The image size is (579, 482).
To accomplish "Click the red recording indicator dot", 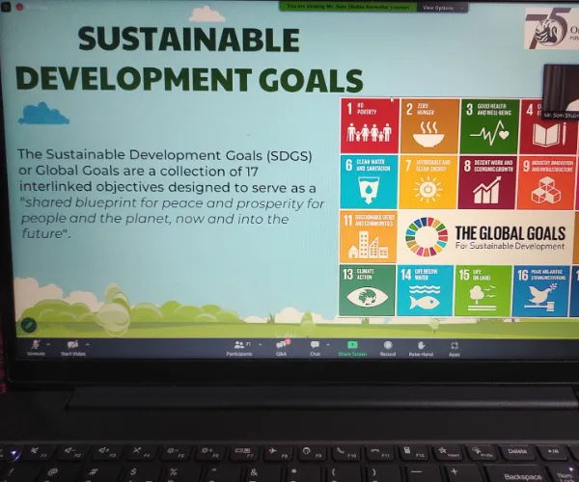I will pyautogui.click(x=19, y=7).
